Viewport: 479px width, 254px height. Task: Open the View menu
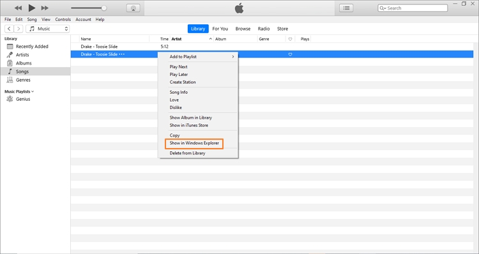click(x=46, y=19)
